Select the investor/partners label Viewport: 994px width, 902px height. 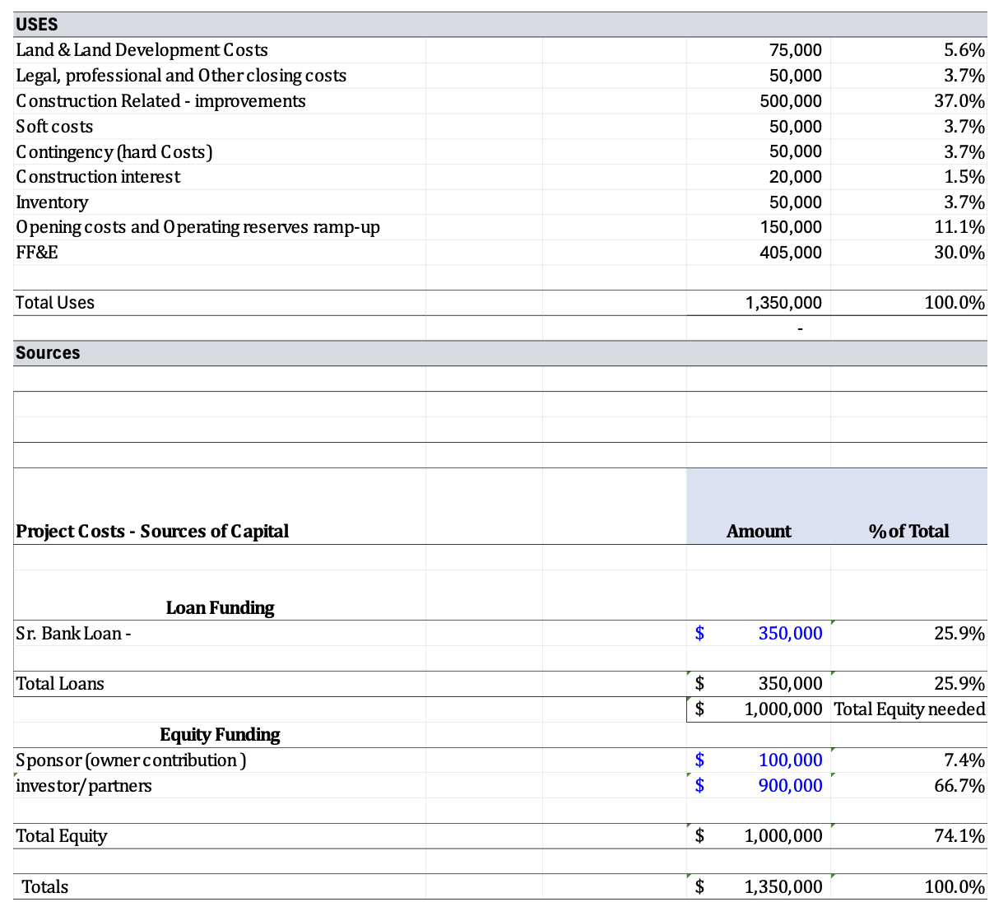pos(84,786)
